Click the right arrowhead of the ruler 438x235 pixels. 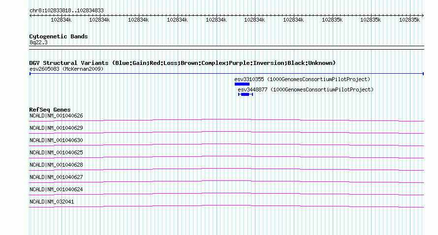click(423, 15)
